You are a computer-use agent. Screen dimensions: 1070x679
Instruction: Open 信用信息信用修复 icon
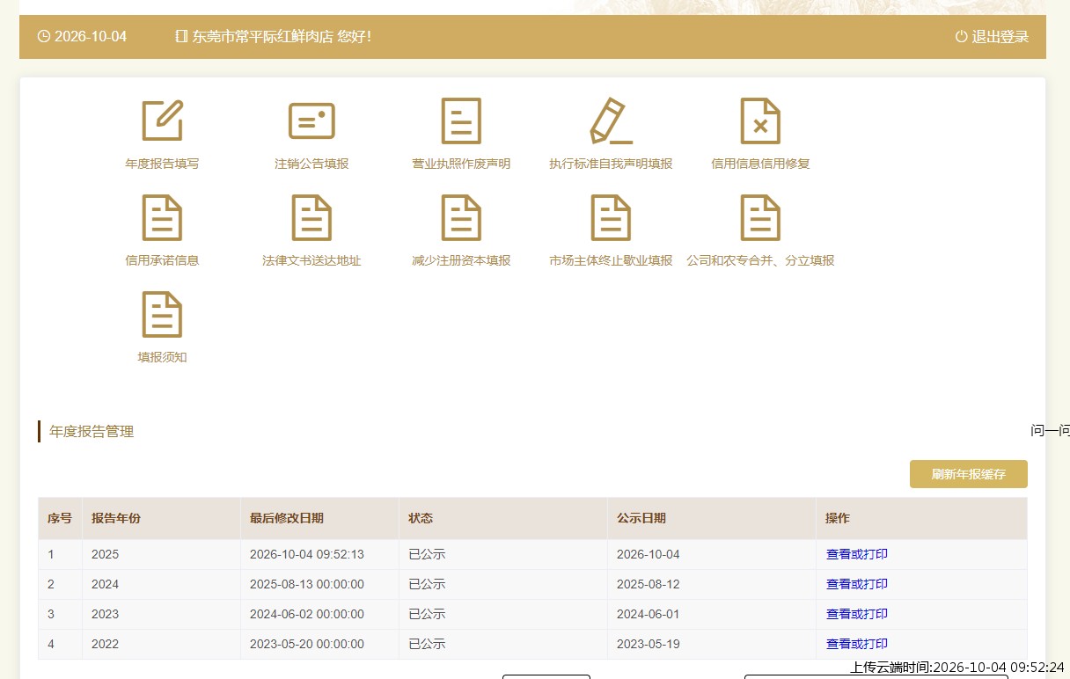760,120
